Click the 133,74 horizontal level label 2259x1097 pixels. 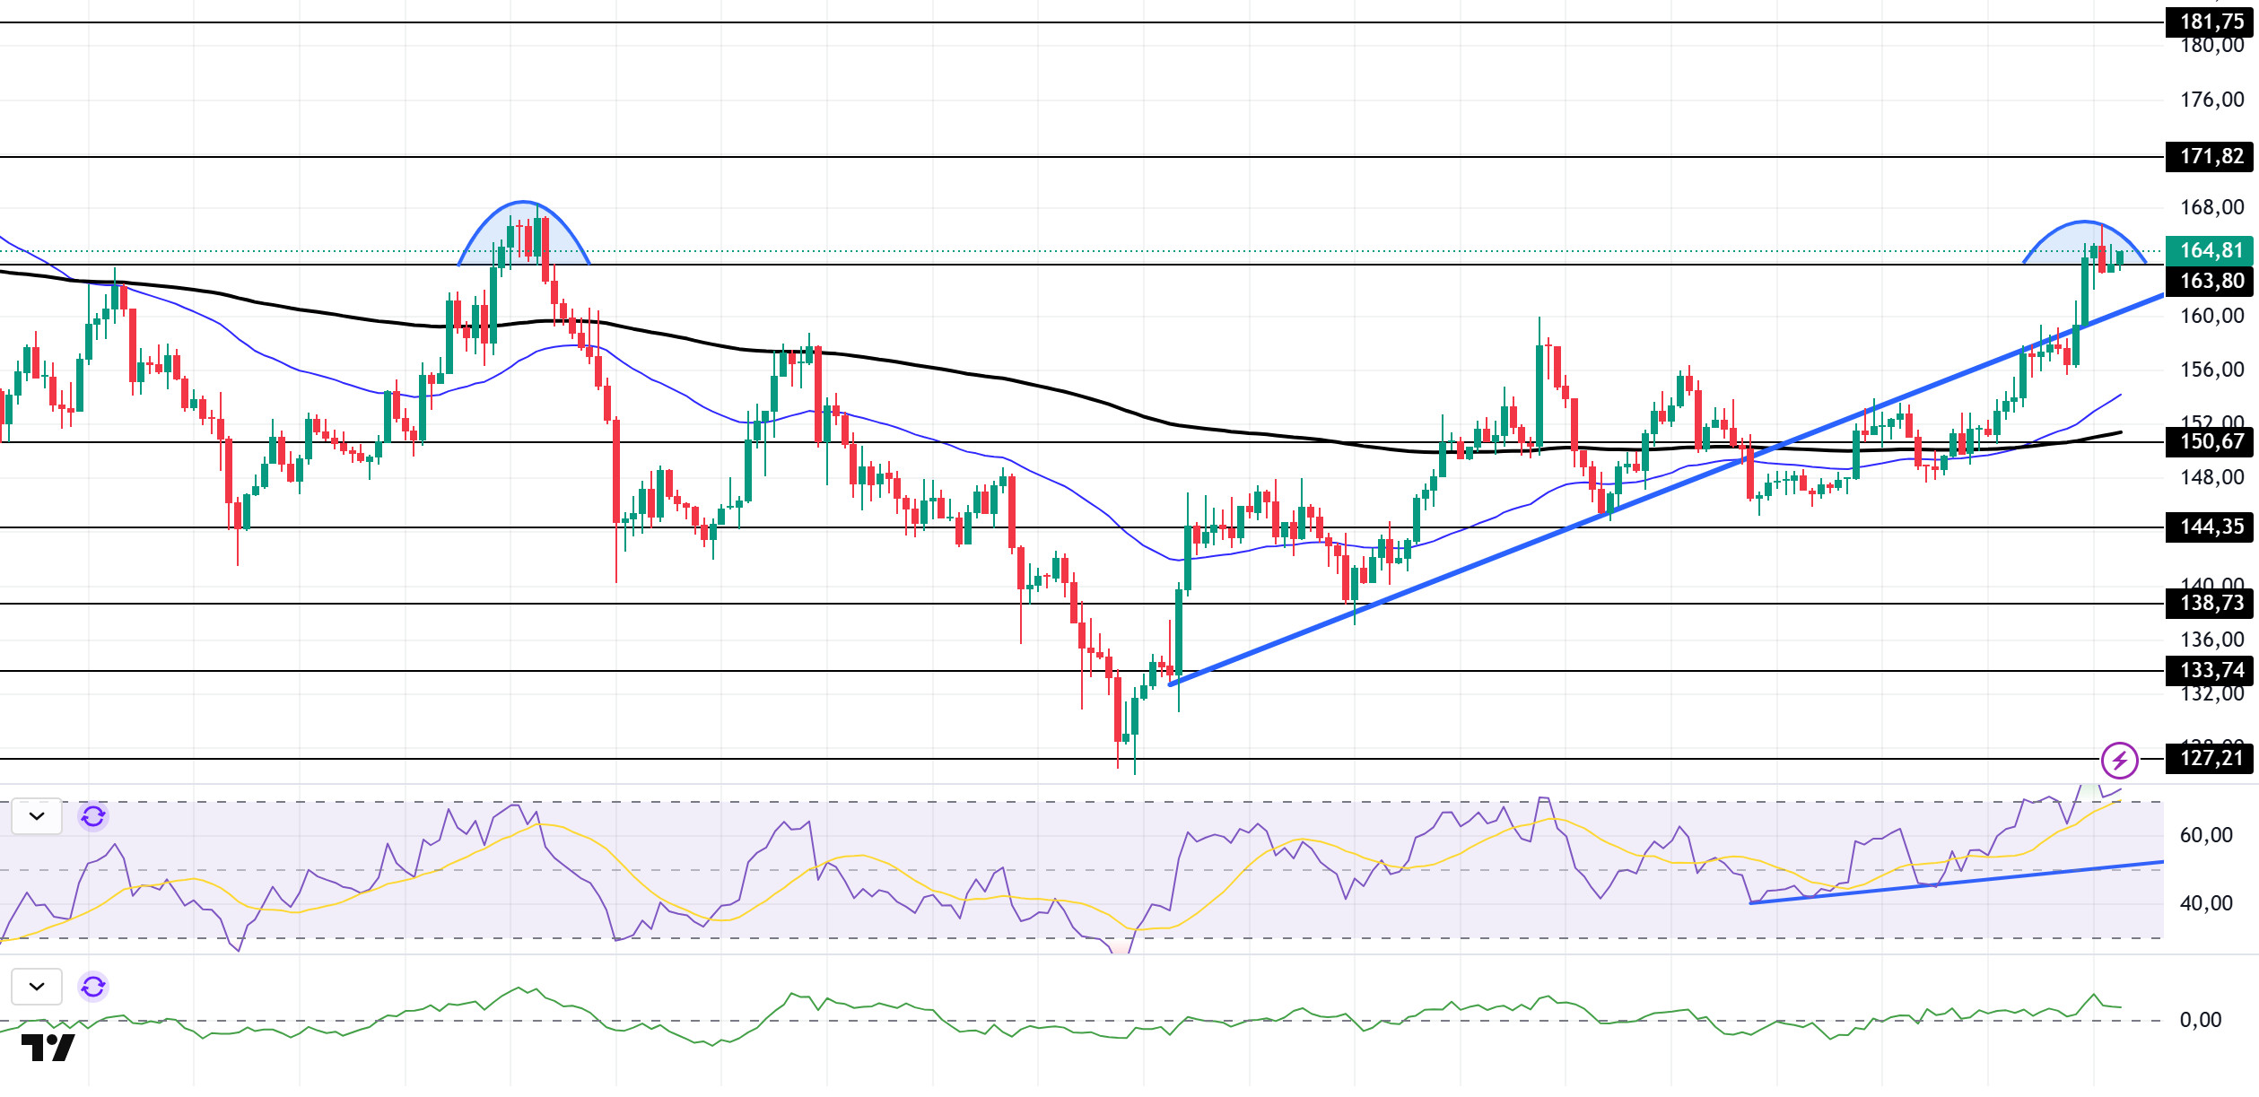(2211, 670)
